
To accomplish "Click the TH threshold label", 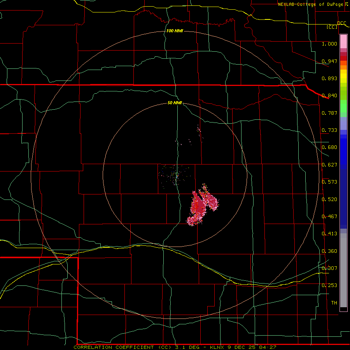I will coord(334,303).
